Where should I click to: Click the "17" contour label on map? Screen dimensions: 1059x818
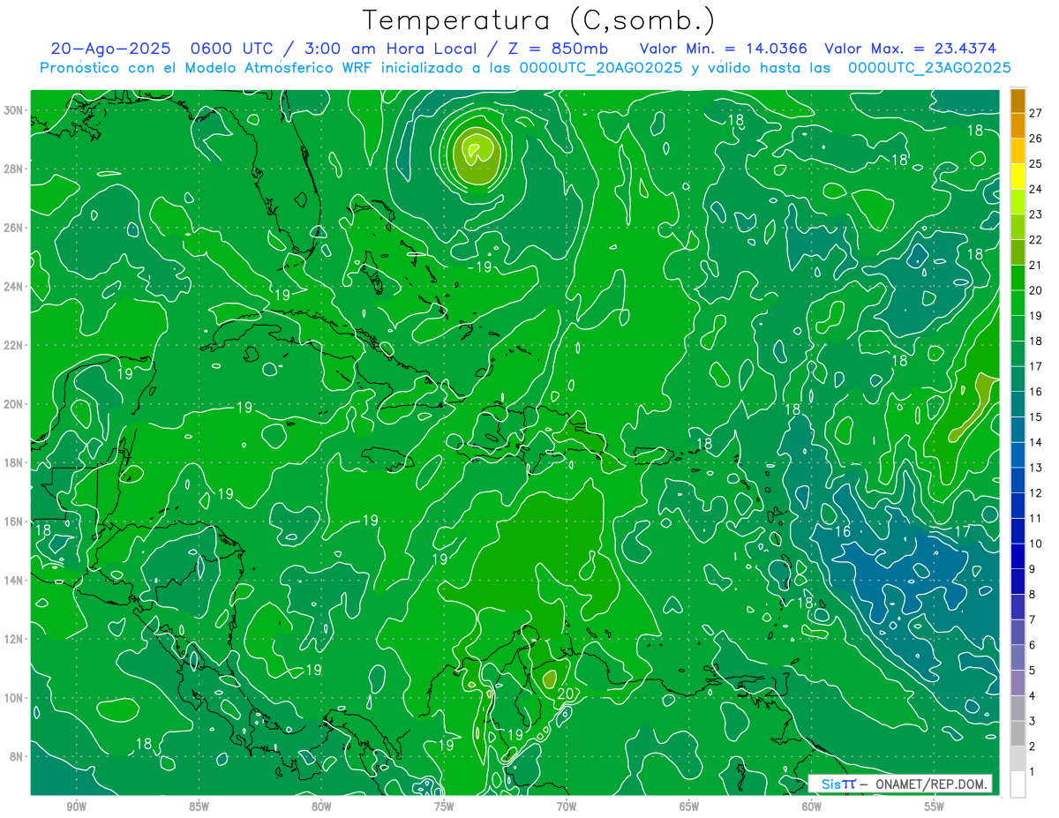963,532
